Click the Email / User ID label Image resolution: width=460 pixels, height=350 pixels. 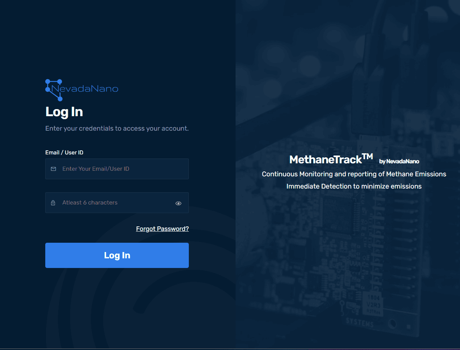(64, 153)
